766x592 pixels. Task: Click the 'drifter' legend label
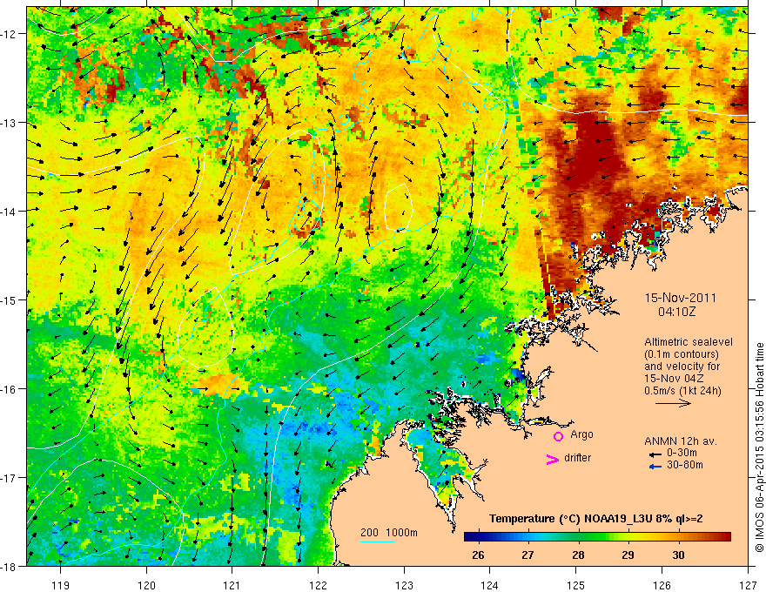(577, 458)
